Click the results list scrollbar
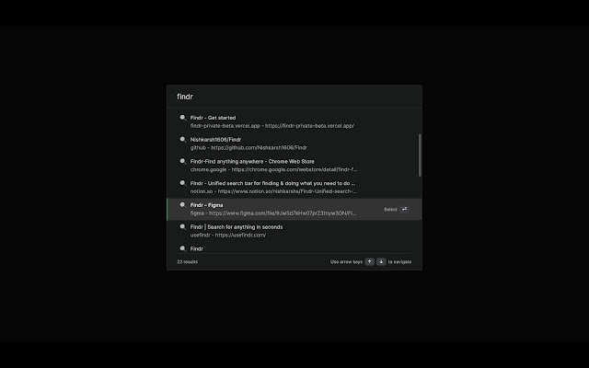The height and width of the screenshot is (368, 589). tap(420, 155)
